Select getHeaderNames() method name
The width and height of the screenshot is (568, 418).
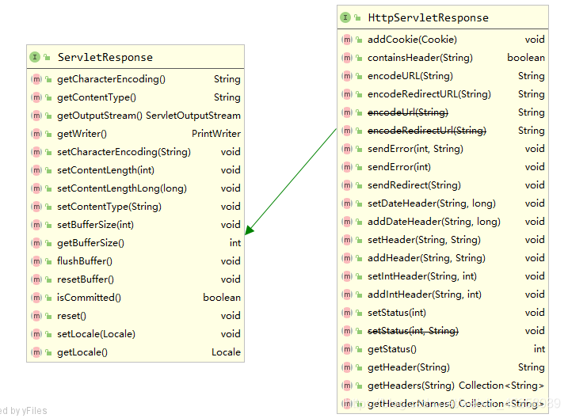tap(411, 404)
